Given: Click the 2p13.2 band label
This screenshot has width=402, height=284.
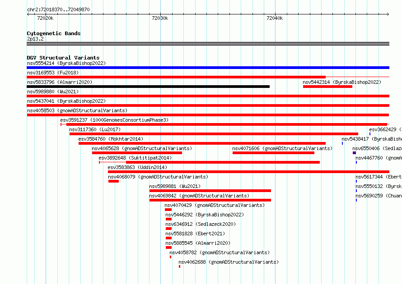Looking at the screenshot, I should point(35,39).
